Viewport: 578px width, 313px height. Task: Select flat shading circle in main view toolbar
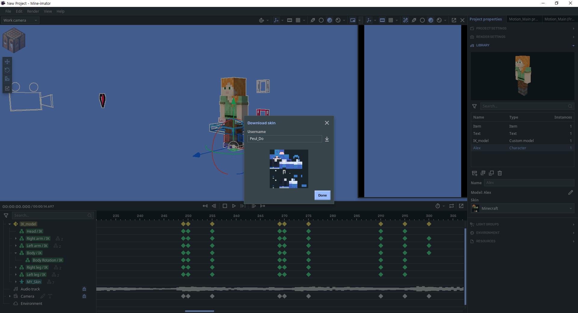tap(321, 20)
